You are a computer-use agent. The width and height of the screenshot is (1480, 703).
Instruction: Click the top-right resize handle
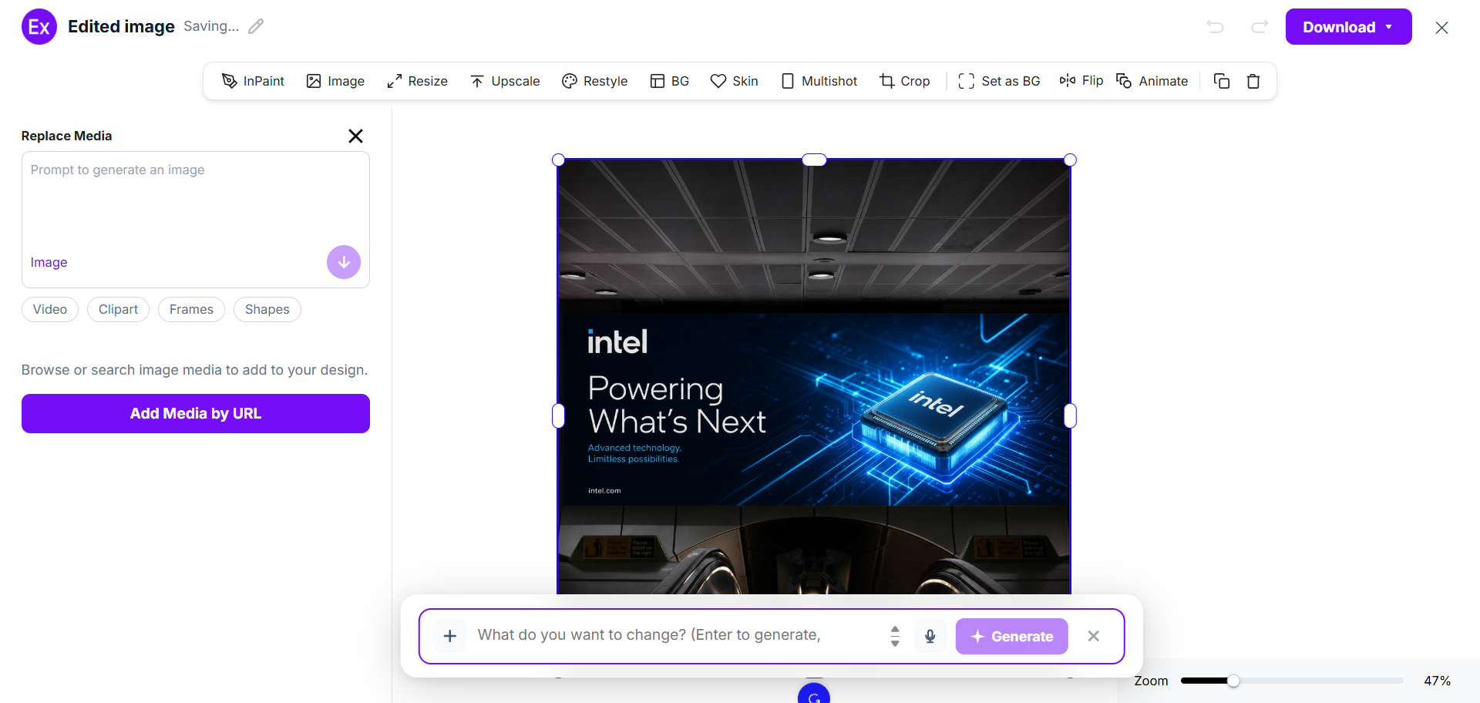point(1070,160)
